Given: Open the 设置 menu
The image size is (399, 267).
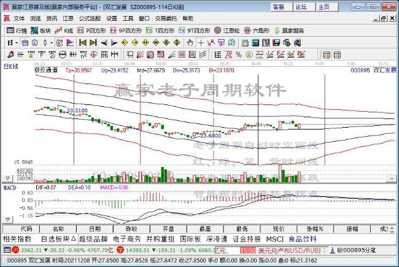Looking at the screenshot, I should [x=112, y=18].
